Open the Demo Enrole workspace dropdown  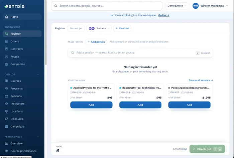(x=177, y=6)
